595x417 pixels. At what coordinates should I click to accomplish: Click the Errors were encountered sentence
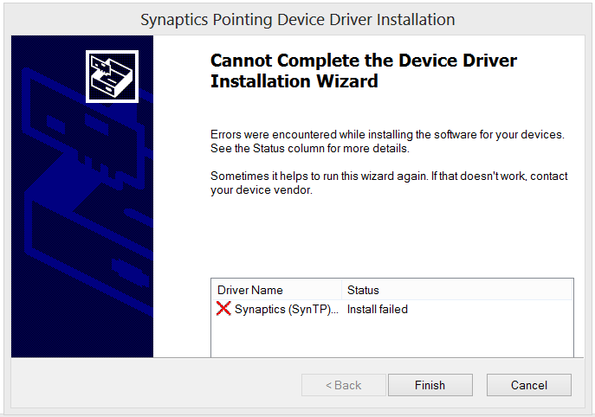387,135
